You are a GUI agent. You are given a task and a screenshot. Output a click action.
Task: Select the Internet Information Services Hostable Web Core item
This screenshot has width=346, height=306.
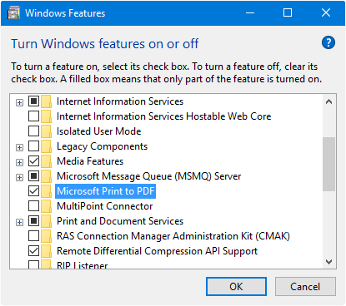coord(163,116)
